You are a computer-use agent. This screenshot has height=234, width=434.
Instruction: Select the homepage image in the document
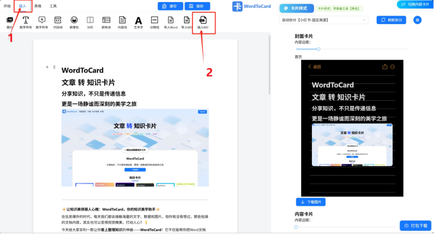tap(135, 147)
